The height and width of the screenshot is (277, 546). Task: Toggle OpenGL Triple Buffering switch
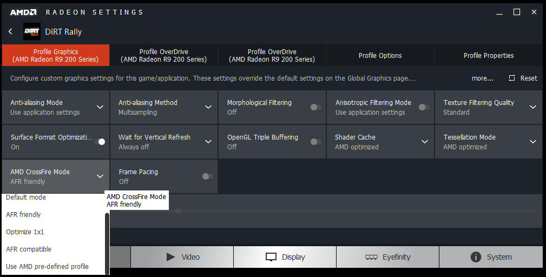[315, 142]
